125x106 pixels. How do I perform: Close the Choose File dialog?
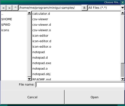point(123,2)
